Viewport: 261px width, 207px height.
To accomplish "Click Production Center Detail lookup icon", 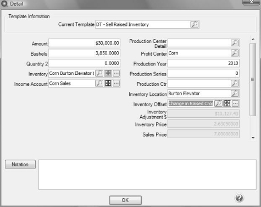I will 235,43.
